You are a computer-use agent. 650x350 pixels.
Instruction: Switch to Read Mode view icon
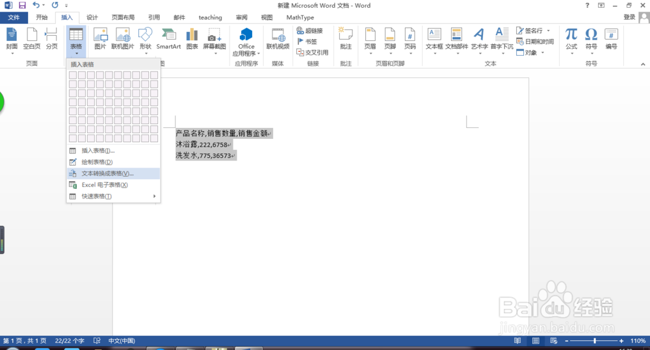[517, 341]
